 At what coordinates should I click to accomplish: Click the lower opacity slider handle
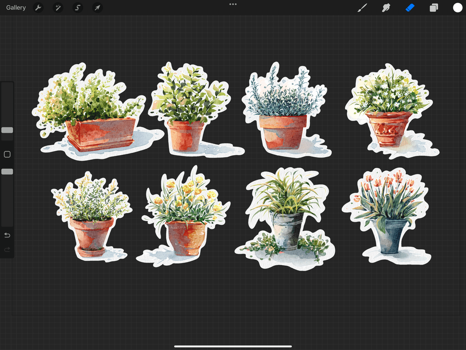(7, 171)
